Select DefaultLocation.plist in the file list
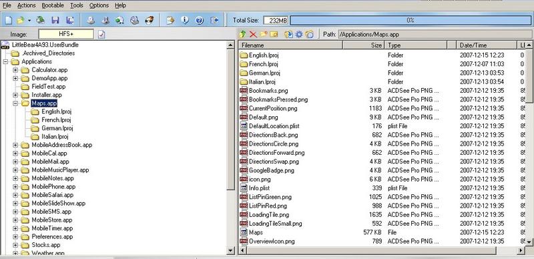Image resolution: width=534 pixels, height=259 pixels. click(x=274, y=126)
